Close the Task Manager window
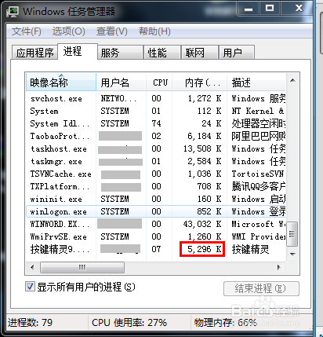The image size is (323, 337). 298,9
